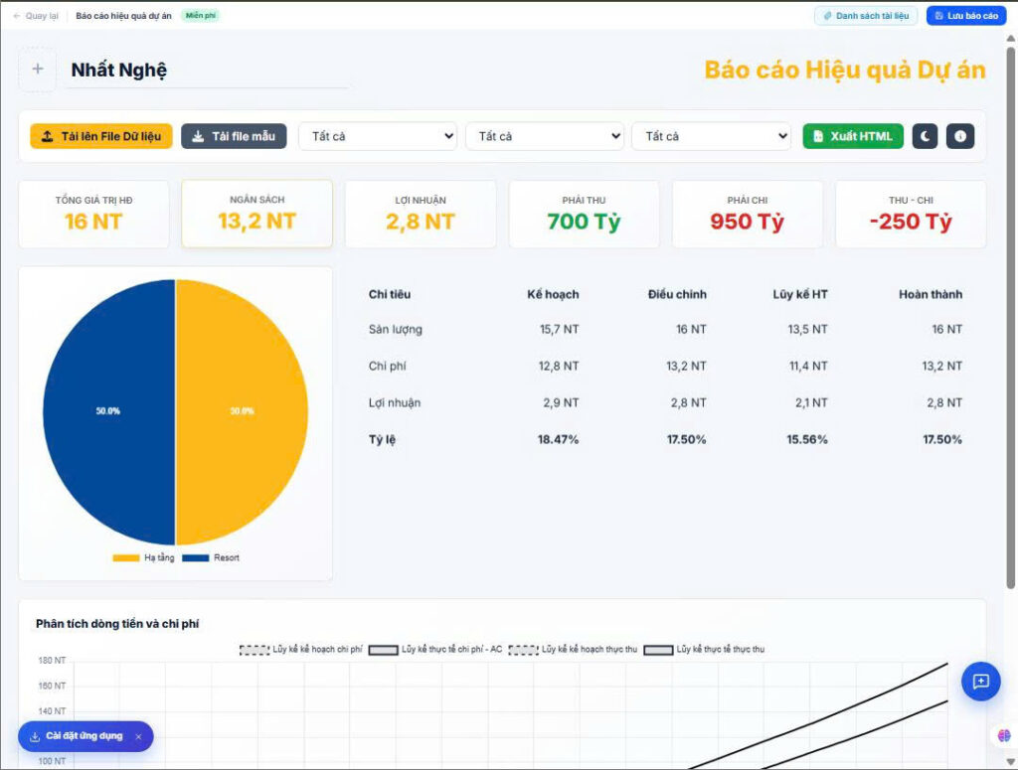Select the 'Ngân sách' 13,2 NT card
The height and width of the screenshot is (770, 1018).
(x=257, y=214)
